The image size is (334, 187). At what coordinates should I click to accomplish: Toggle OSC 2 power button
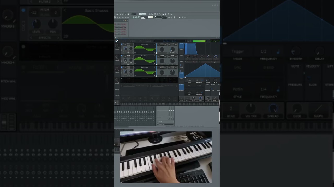tap(122, 56)
